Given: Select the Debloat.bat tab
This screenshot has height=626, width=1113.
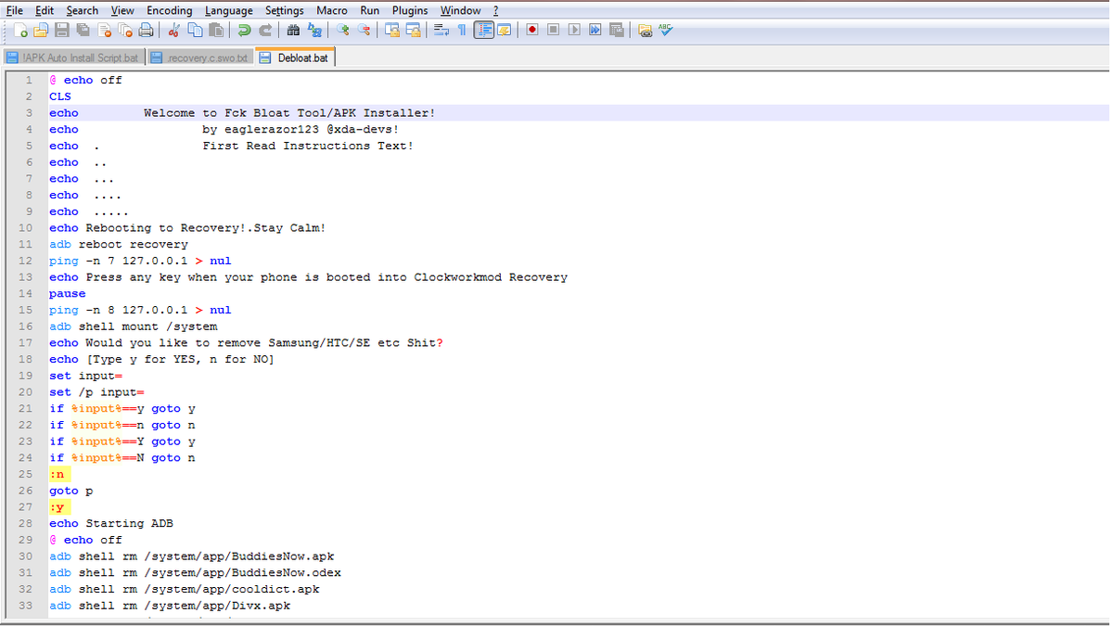Looking at the screenshot, I should coord(296,57).
